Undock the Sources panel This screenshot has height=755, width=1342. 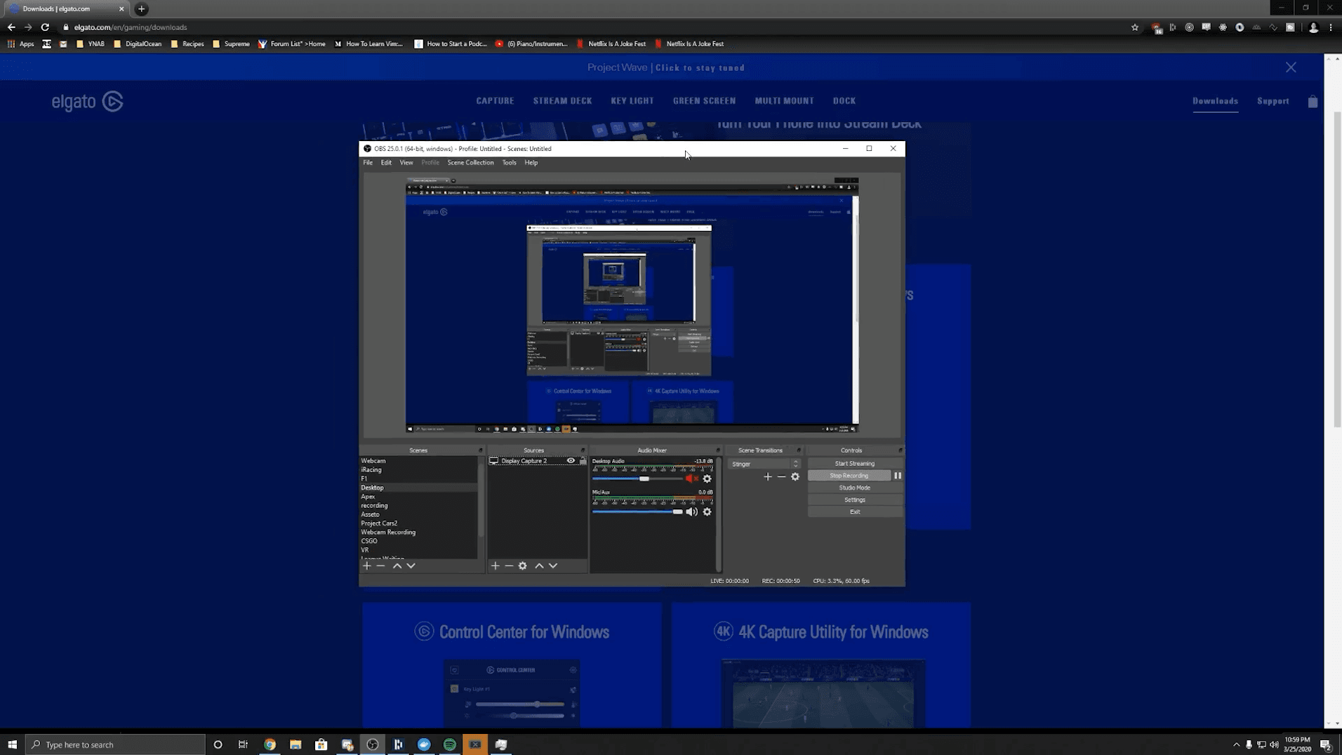coord(583,450)
